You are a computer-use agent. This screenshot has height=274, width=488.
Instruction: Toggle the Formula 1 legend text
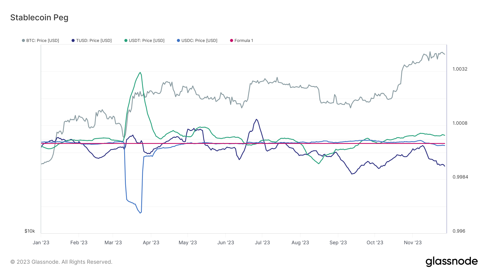pos(244,41)
